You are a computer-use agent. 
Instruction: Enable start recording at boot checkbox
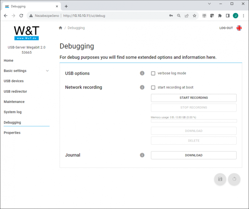(153, 87)
